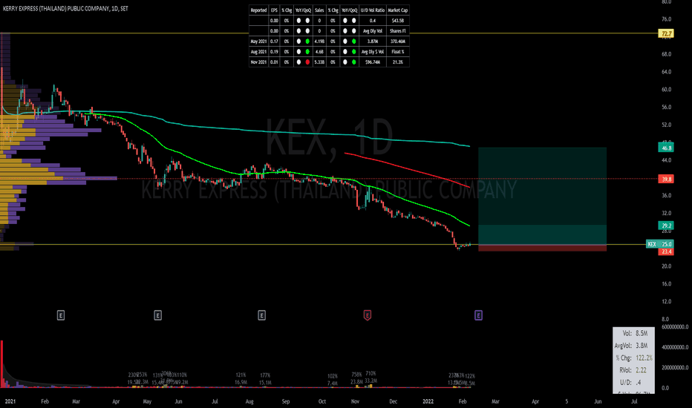Screen dimensions: 692x408
Task: Click the KEX 25.0 last price label
Action: pyautogui.click(x=659, y=244)
